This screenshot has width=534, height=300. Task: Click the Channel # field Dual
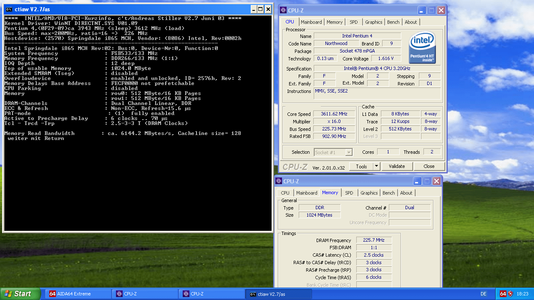point(410,207)
